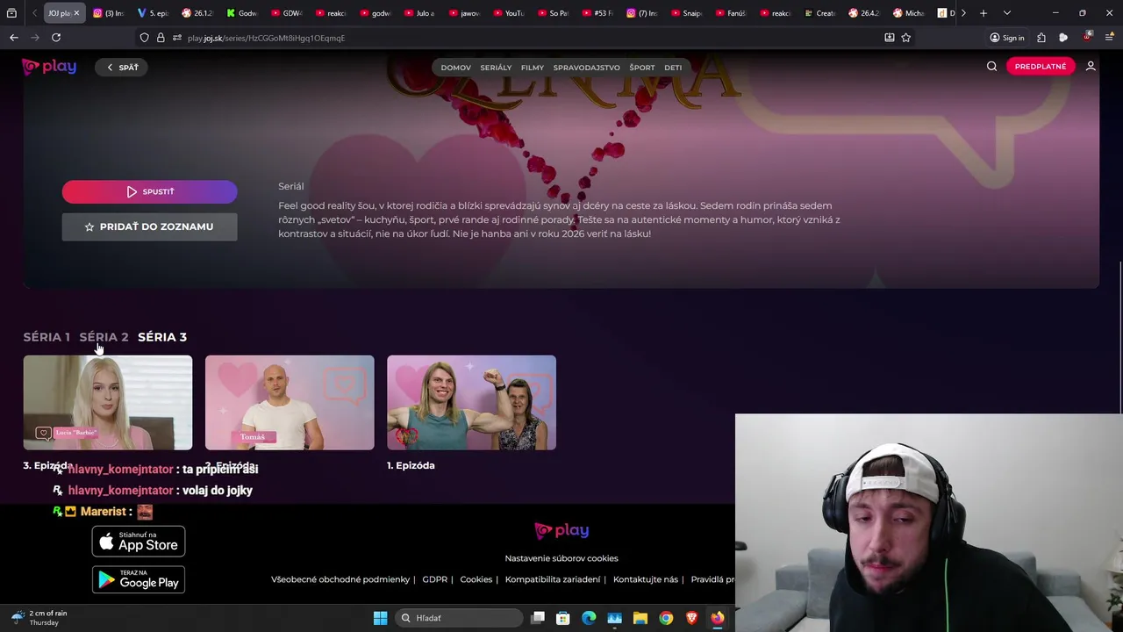
Task: Open Brave browser from taskbar
Action: (691, 618)
